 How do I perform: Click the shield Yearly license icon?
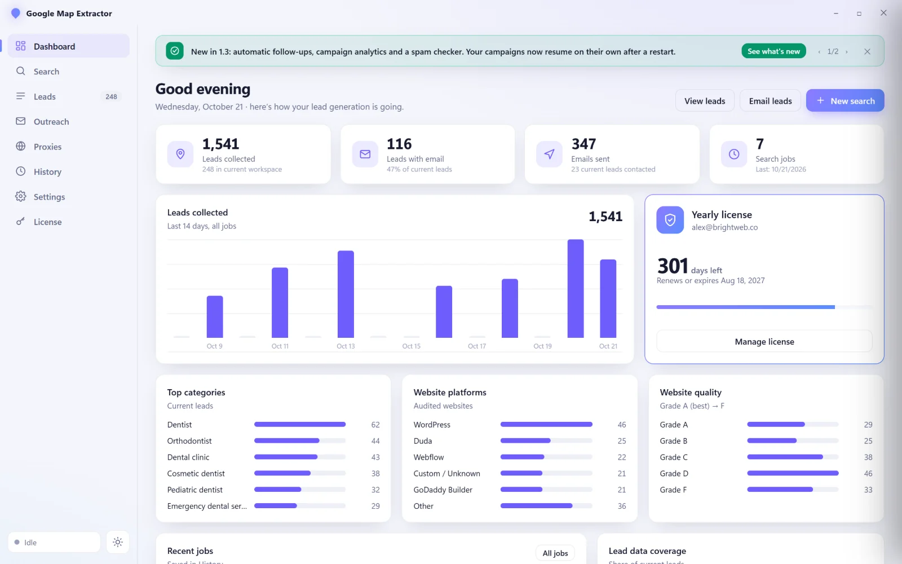point(670,220)
